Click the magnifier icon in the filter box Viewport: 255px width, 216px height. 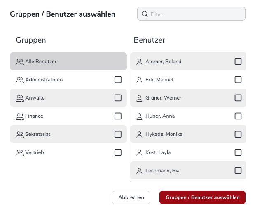pyautogui.click(x=145, y=14)
